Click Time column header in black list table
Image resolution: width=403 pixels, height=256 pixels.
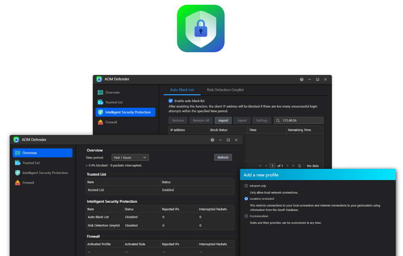pos(267,130)
